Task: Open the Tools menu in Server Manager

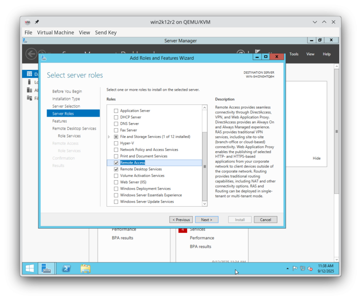Action: pyautogui.click(x=294, y=54)
